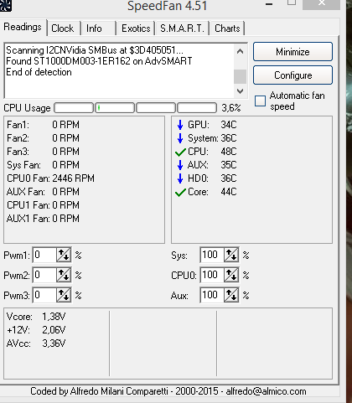Click the '+12V: 2,06V' voltage reading
The image size is (352, 403).
tap(36, 330)
